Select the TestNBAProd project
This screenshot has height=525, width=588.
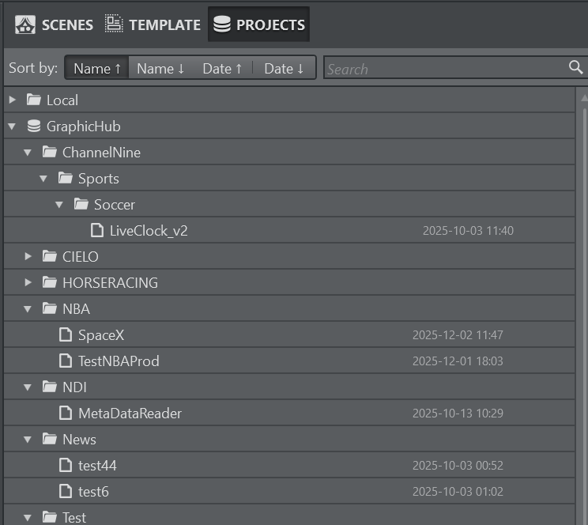(x=119, y=361)
